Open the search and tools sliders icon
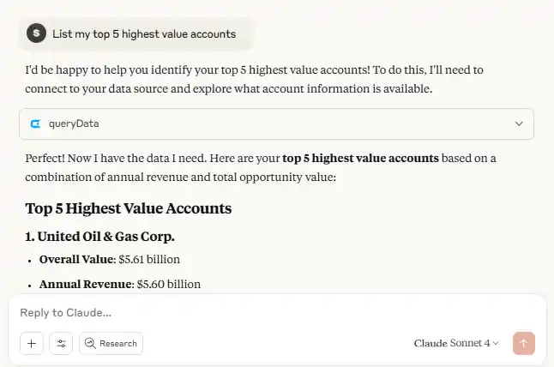Image resolution: width=554 pixels, height=367 pixels. tap(61, 343)
